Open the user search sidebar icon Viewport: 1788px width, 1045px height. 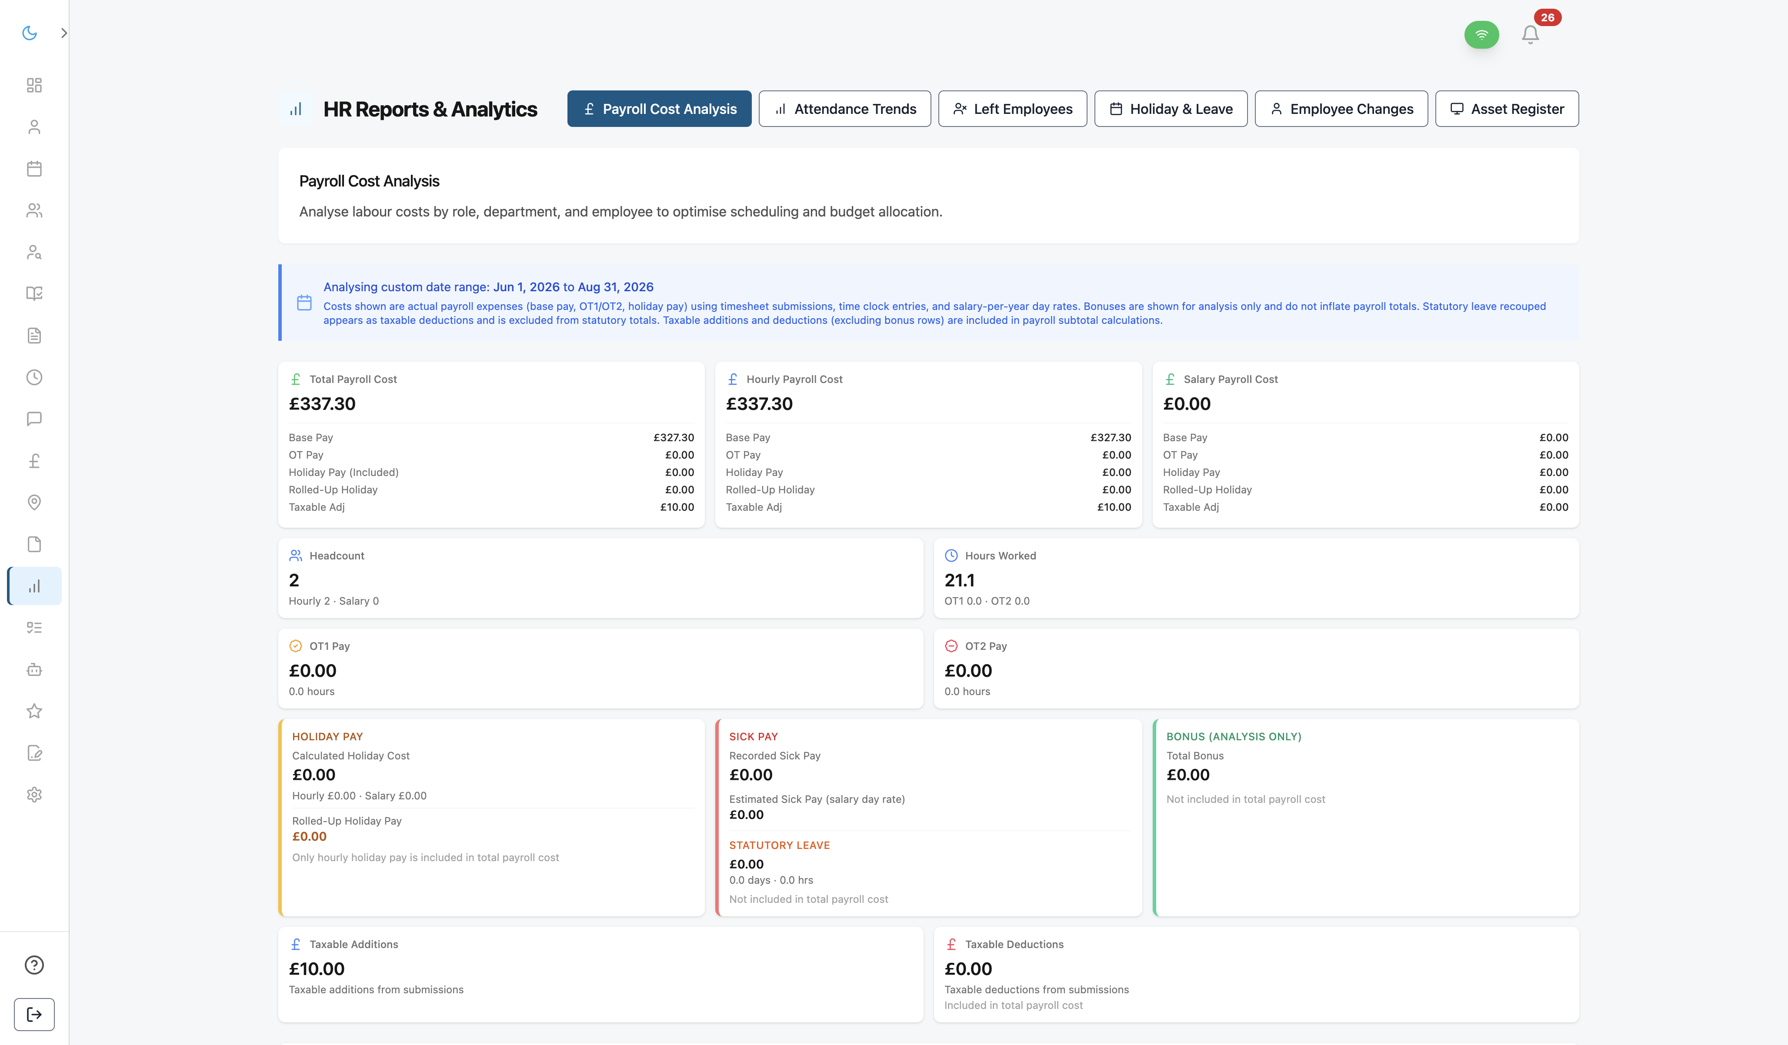34,252
